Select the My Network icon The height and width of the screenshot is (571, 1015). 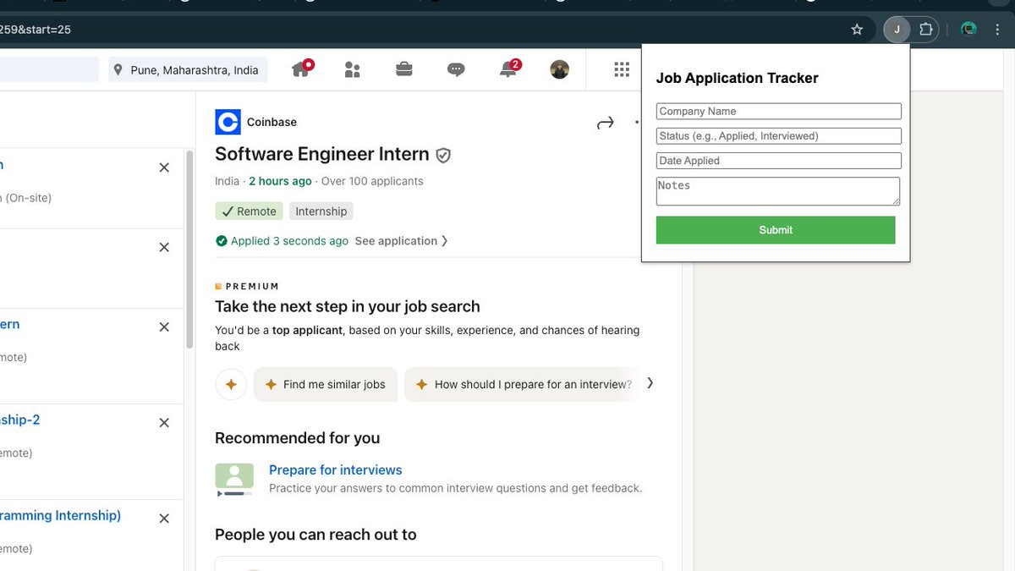pos(353,69)
